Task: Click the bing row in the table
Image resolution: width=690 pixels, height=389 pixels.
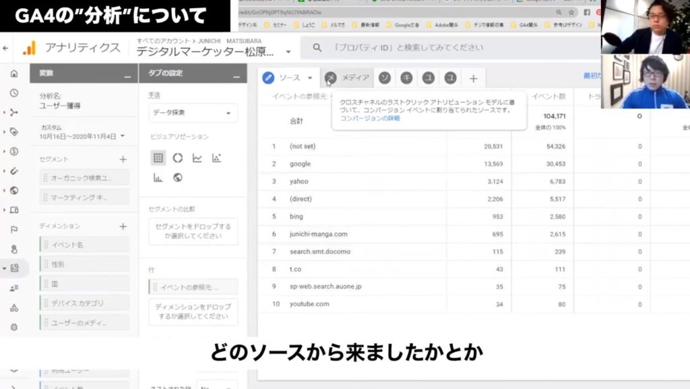Action: (474, 216)
